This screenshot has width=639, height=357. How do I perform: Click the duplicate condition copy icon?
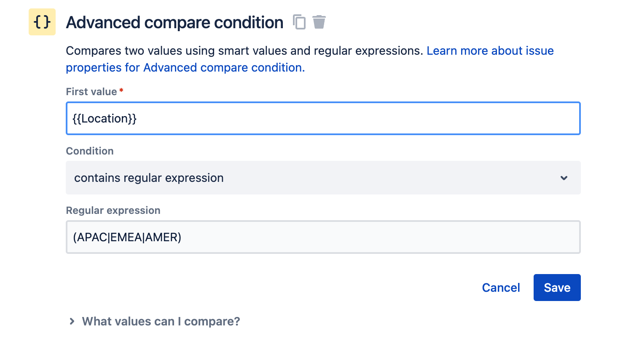point(299,22)
